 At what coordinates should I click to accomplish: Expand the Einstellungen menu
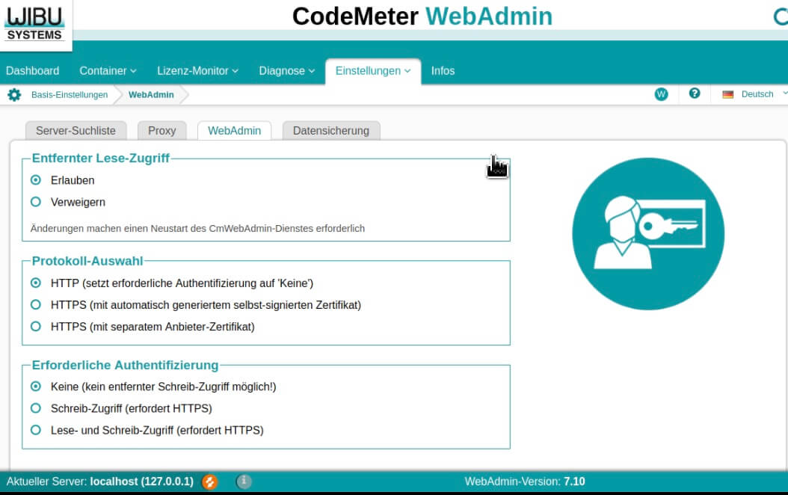[373, 71]
